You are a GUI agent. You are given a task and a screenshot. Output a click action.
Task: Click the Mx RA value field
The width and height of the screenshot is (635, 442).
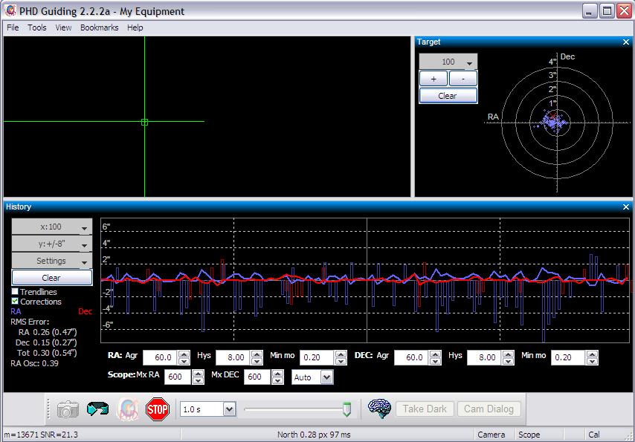[178, 377]
